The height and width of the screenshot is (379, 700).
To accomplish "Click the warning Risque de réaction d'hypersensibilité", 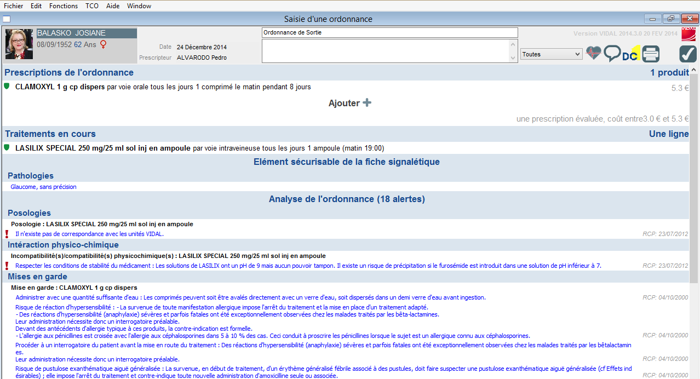I will pos(273,321).
